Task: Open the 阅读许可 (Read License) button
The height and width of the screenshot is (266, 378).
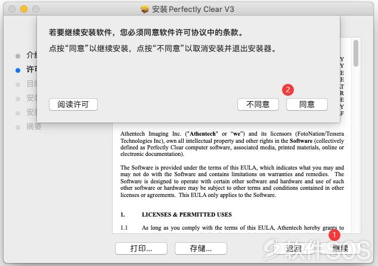Action: point(73,104)
